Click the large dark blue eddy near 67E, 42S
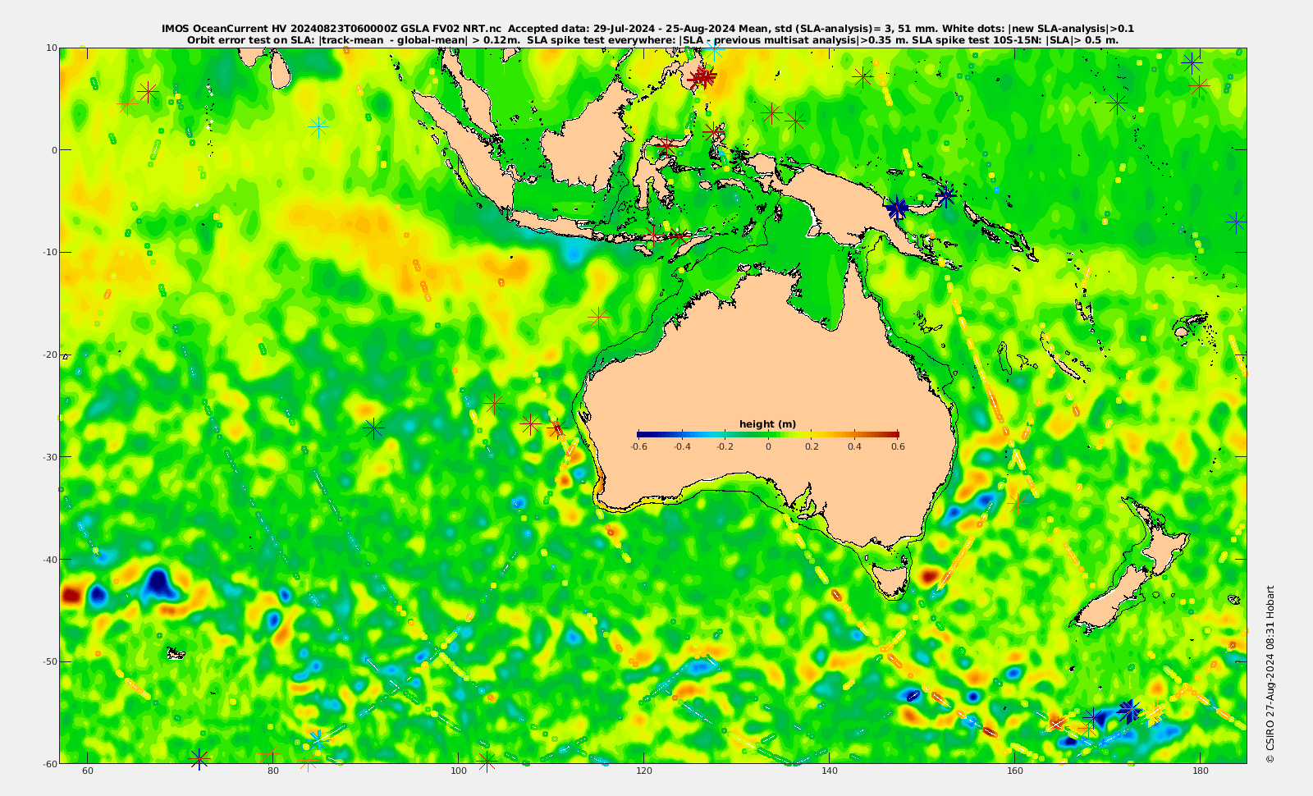The image size is (1313, 796). (158, 583)
